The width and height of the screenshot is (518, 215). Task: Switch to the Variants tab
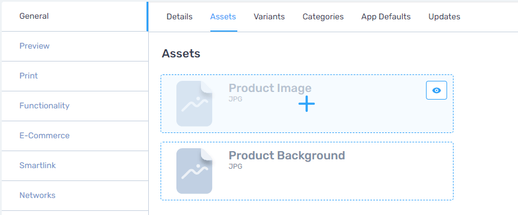point(269,16)
